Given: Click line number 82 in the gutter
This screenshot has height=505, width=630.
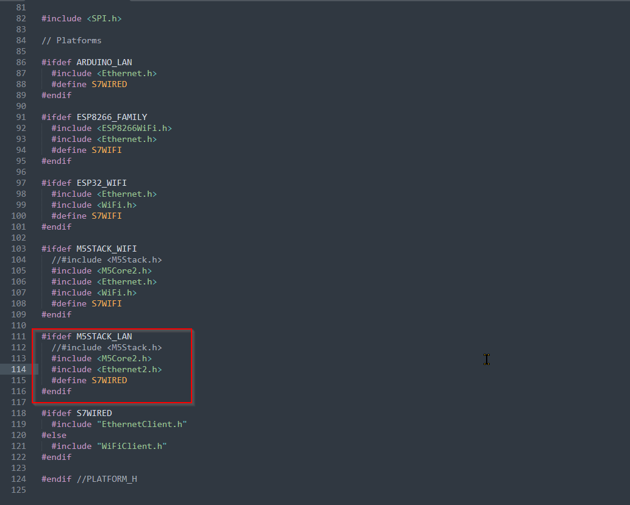Looking at the screenshot, I should pos(21,18).
